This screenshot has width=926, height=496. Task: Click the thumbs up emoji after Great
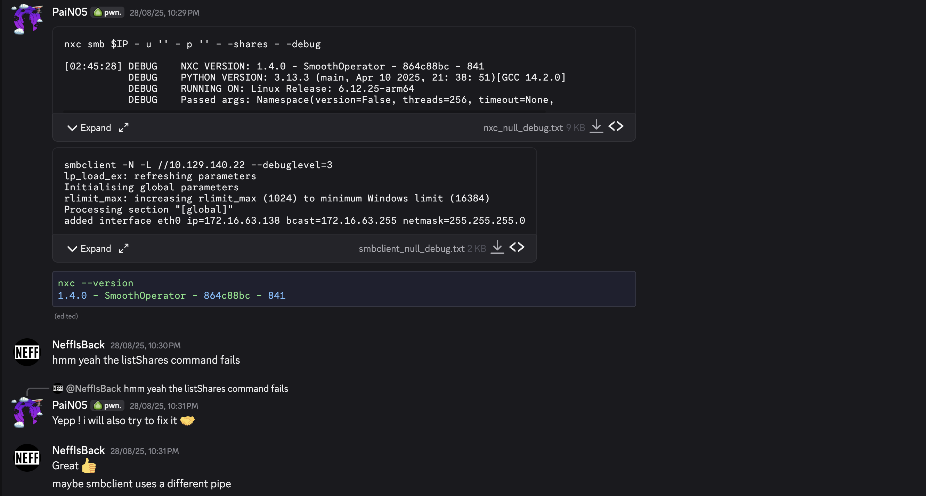pyautogui.click(x=89, y=466)
